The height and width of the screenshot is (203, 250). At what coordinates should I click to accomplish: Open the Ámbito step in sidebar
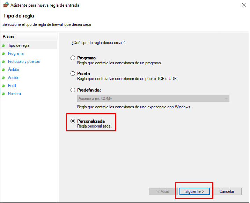(14, 70)
